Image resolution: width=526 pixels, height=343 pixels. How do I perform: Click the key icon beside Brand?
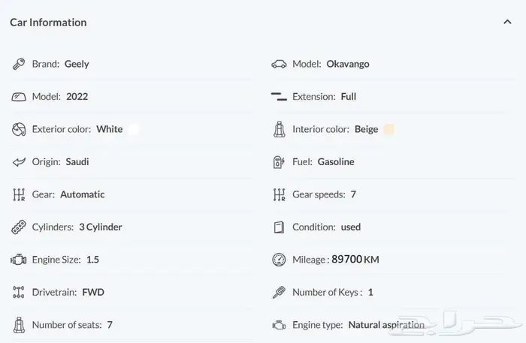pos(19,64)
